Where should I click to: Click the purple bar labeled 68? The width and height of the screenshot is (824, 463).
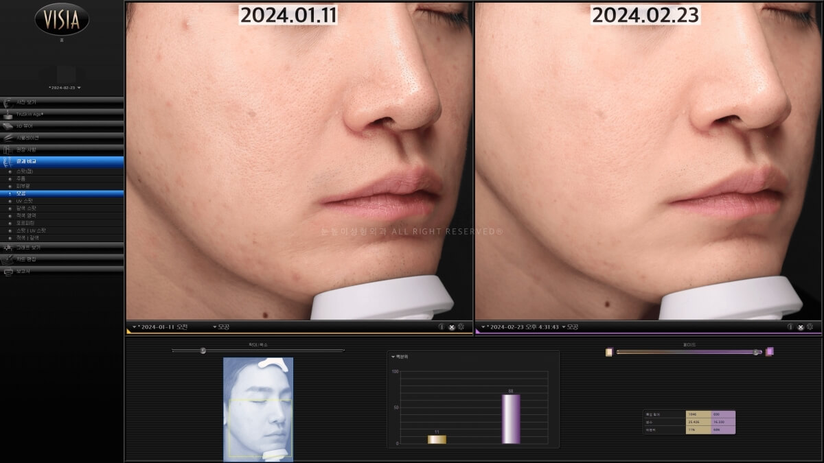(511, 419)
